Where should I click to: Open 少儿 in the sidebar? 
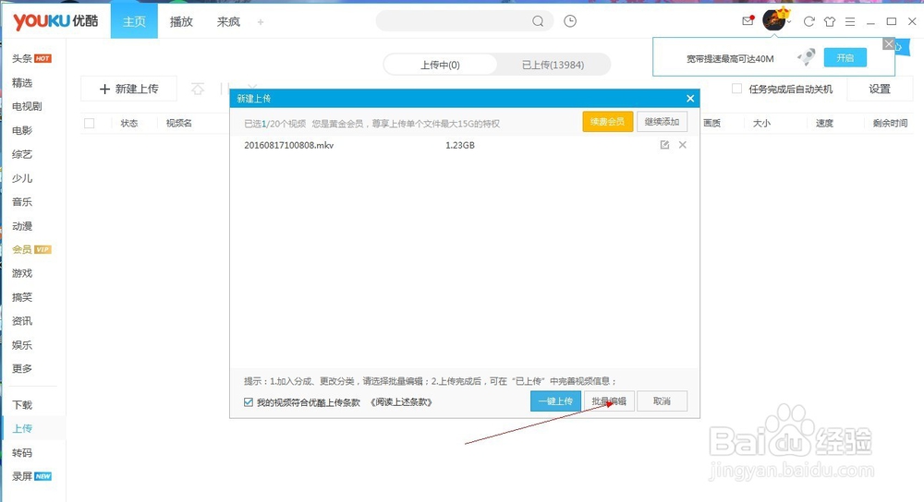[x=22, y=178]
